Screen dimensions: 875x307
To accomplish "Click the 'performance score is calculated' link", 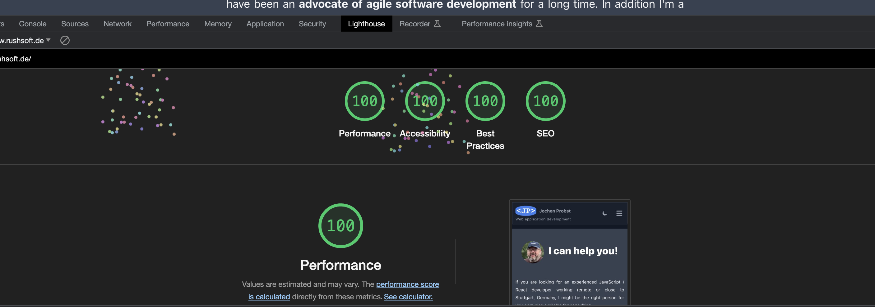I will 407,284.
